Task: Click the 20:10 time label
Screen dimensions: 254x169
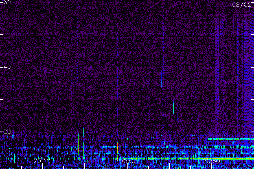Action: pyautogui.click(x=42, y=161)
